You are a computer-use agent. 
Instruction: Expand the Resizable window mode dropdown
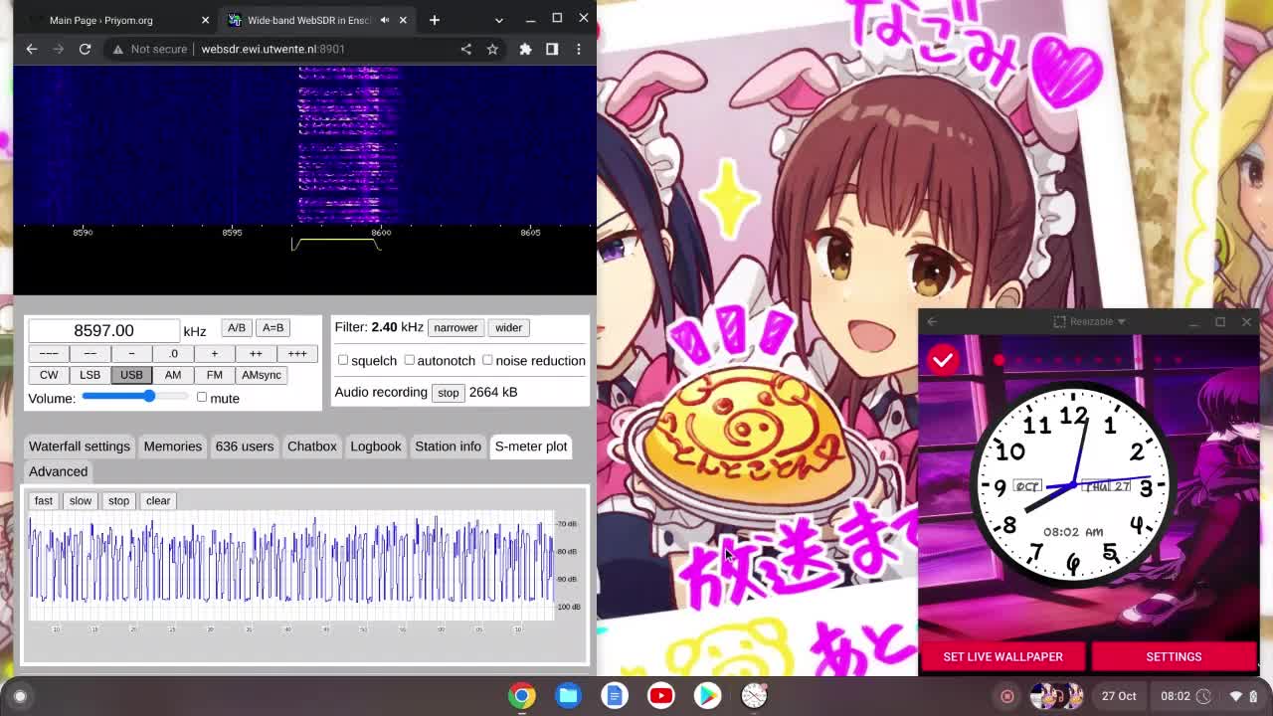pos(1090,321)
